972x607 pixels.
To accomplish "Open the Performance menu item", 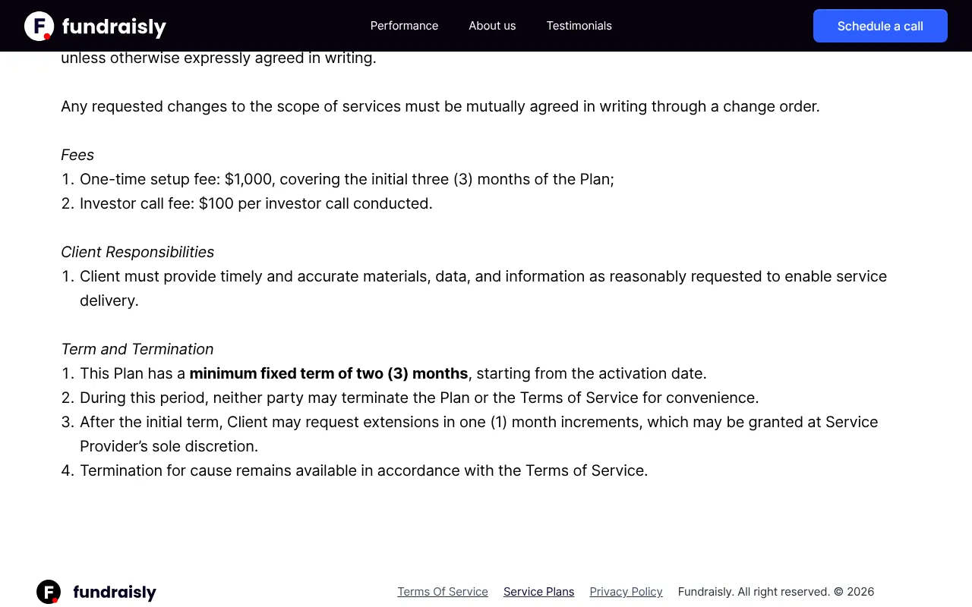I will pyautogui.click(x=404, y=26).
